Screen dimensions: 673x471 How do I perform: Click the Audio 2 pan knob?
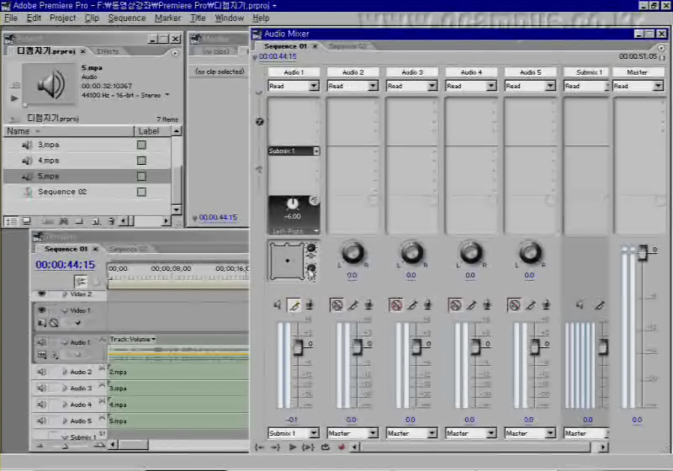click(352, 252)
